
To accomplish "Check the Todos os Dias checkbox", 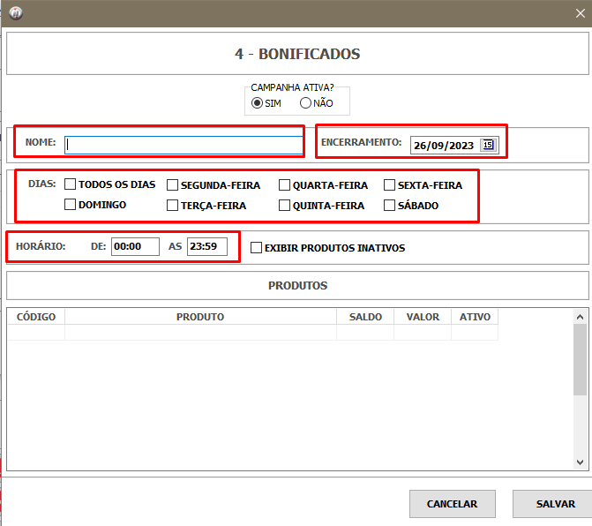I will click(71, 185).
